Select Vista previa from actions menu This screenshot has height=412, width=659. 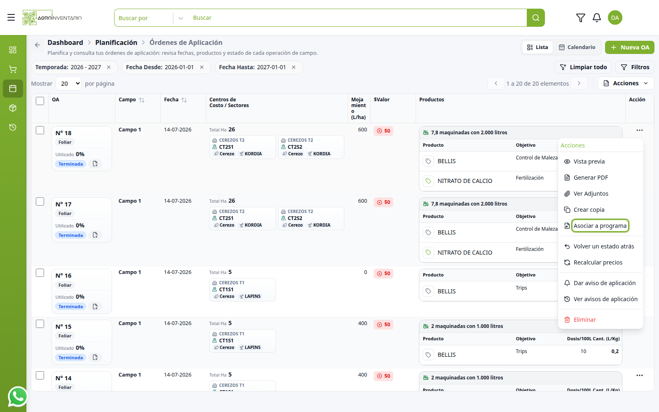pos(600,162)
